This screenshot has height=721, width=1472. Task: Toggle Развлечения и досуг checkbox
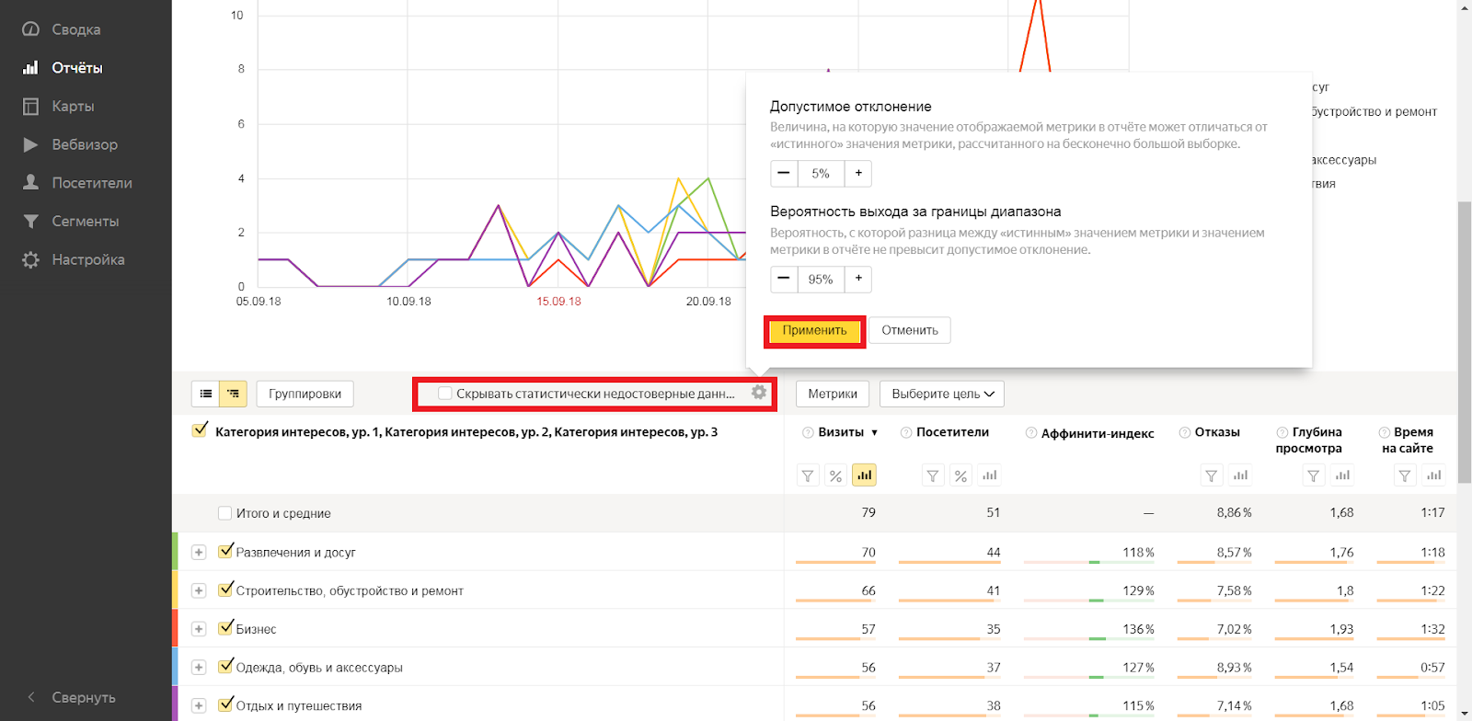point(225,552)
